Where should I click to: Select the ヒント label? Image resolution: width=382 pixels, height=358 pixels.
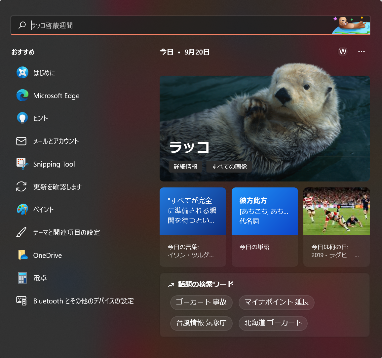tap(40, 118)
